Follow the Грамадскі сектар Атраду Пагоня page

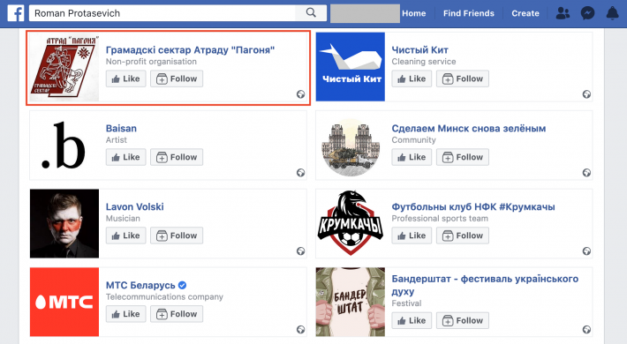click(177, 79)
